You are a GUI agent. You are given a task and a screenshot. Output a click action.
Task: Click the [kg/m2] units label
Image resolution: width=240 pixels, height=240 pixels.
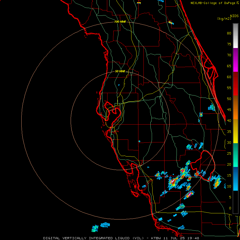pyautogui.click(x=224, y=19)
